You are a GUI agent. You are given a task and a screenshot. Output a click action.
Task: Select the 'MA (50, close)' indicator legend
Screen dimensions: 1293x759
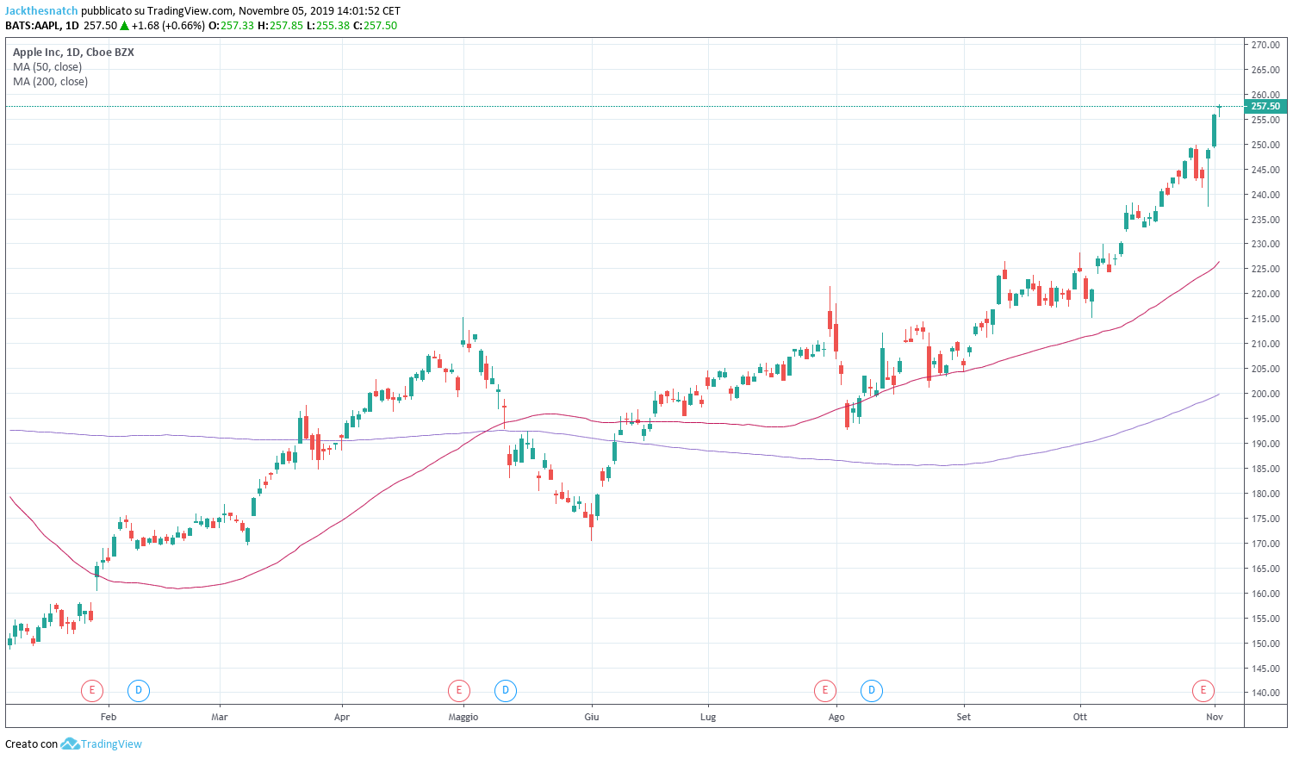[47, 67]
